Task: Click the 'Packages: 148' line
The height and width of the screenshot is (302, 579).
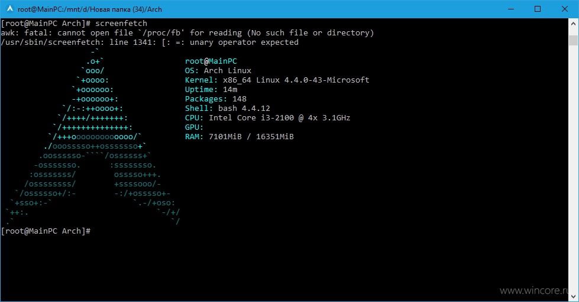Action: (x=216, y=99)
